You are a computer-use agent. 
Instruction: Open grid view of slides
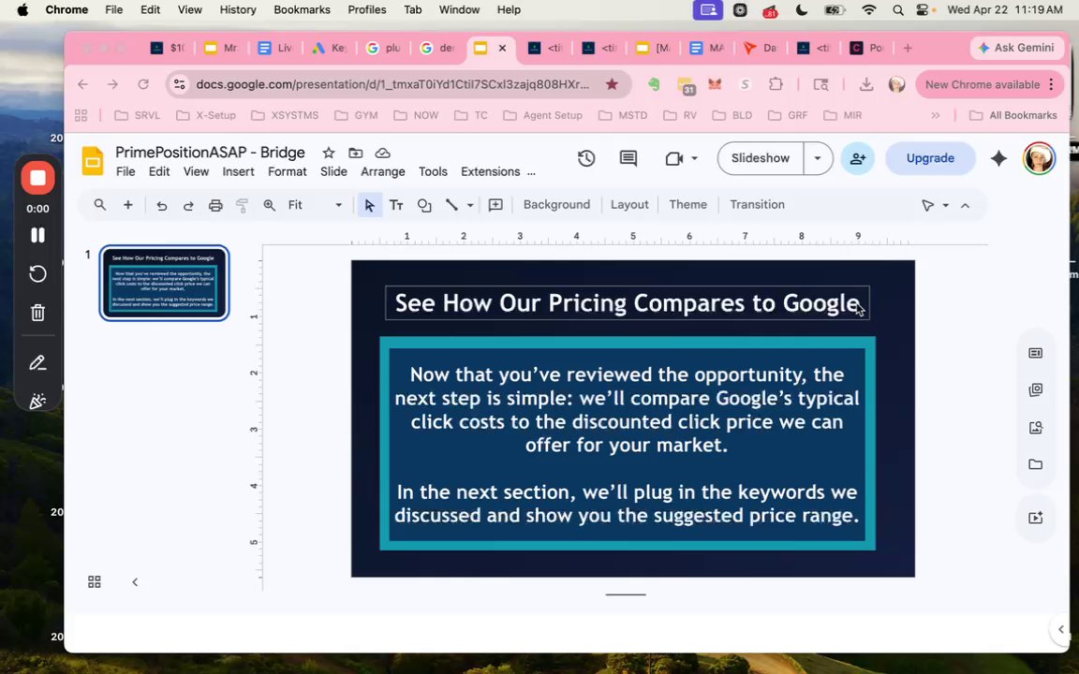pos(95,582)
